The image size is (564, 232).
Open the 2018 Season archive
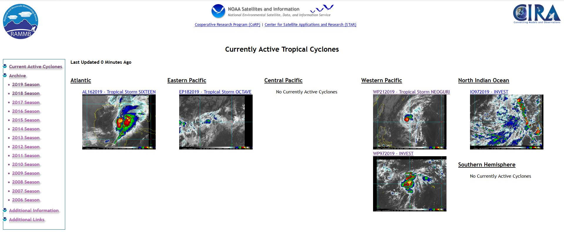point(26,93)
